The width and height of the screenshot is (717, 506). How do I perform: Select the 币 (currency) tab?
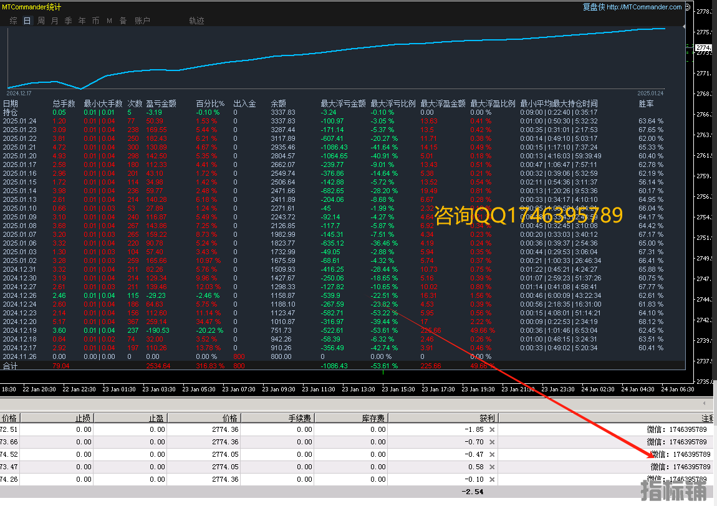coord(95,21)
